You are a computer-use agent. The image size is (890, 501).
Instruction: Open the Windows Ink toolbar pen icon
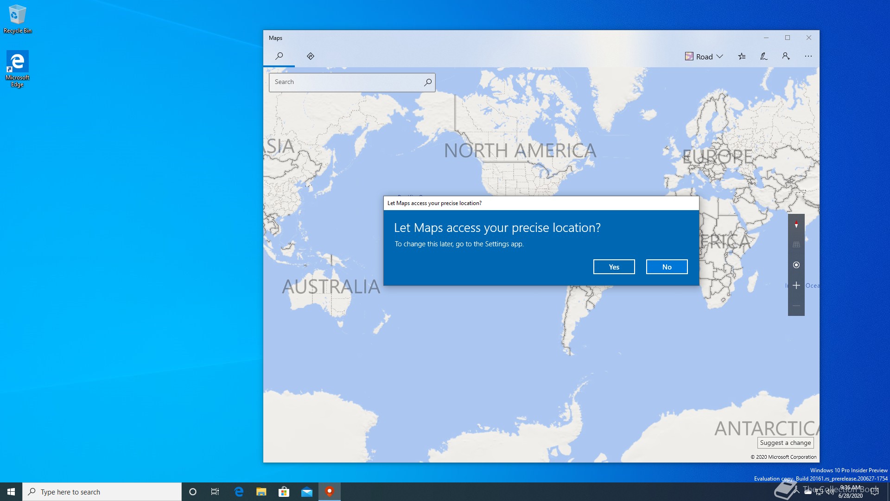[764, 56]
